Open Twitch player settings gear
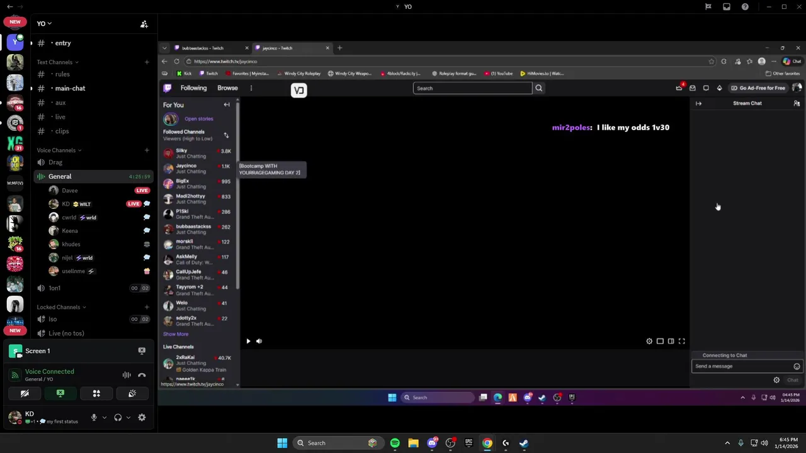This screenshot has height=453, width=806. pos(649,341)
